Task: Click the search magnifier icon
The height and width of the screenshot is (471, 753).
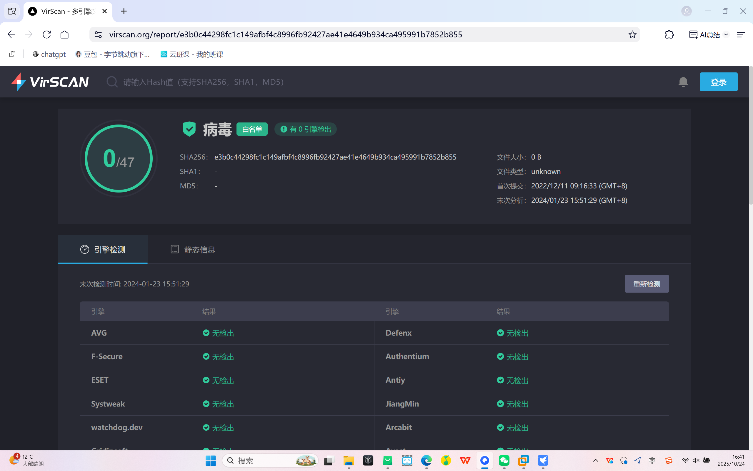Action: [112, 82]
